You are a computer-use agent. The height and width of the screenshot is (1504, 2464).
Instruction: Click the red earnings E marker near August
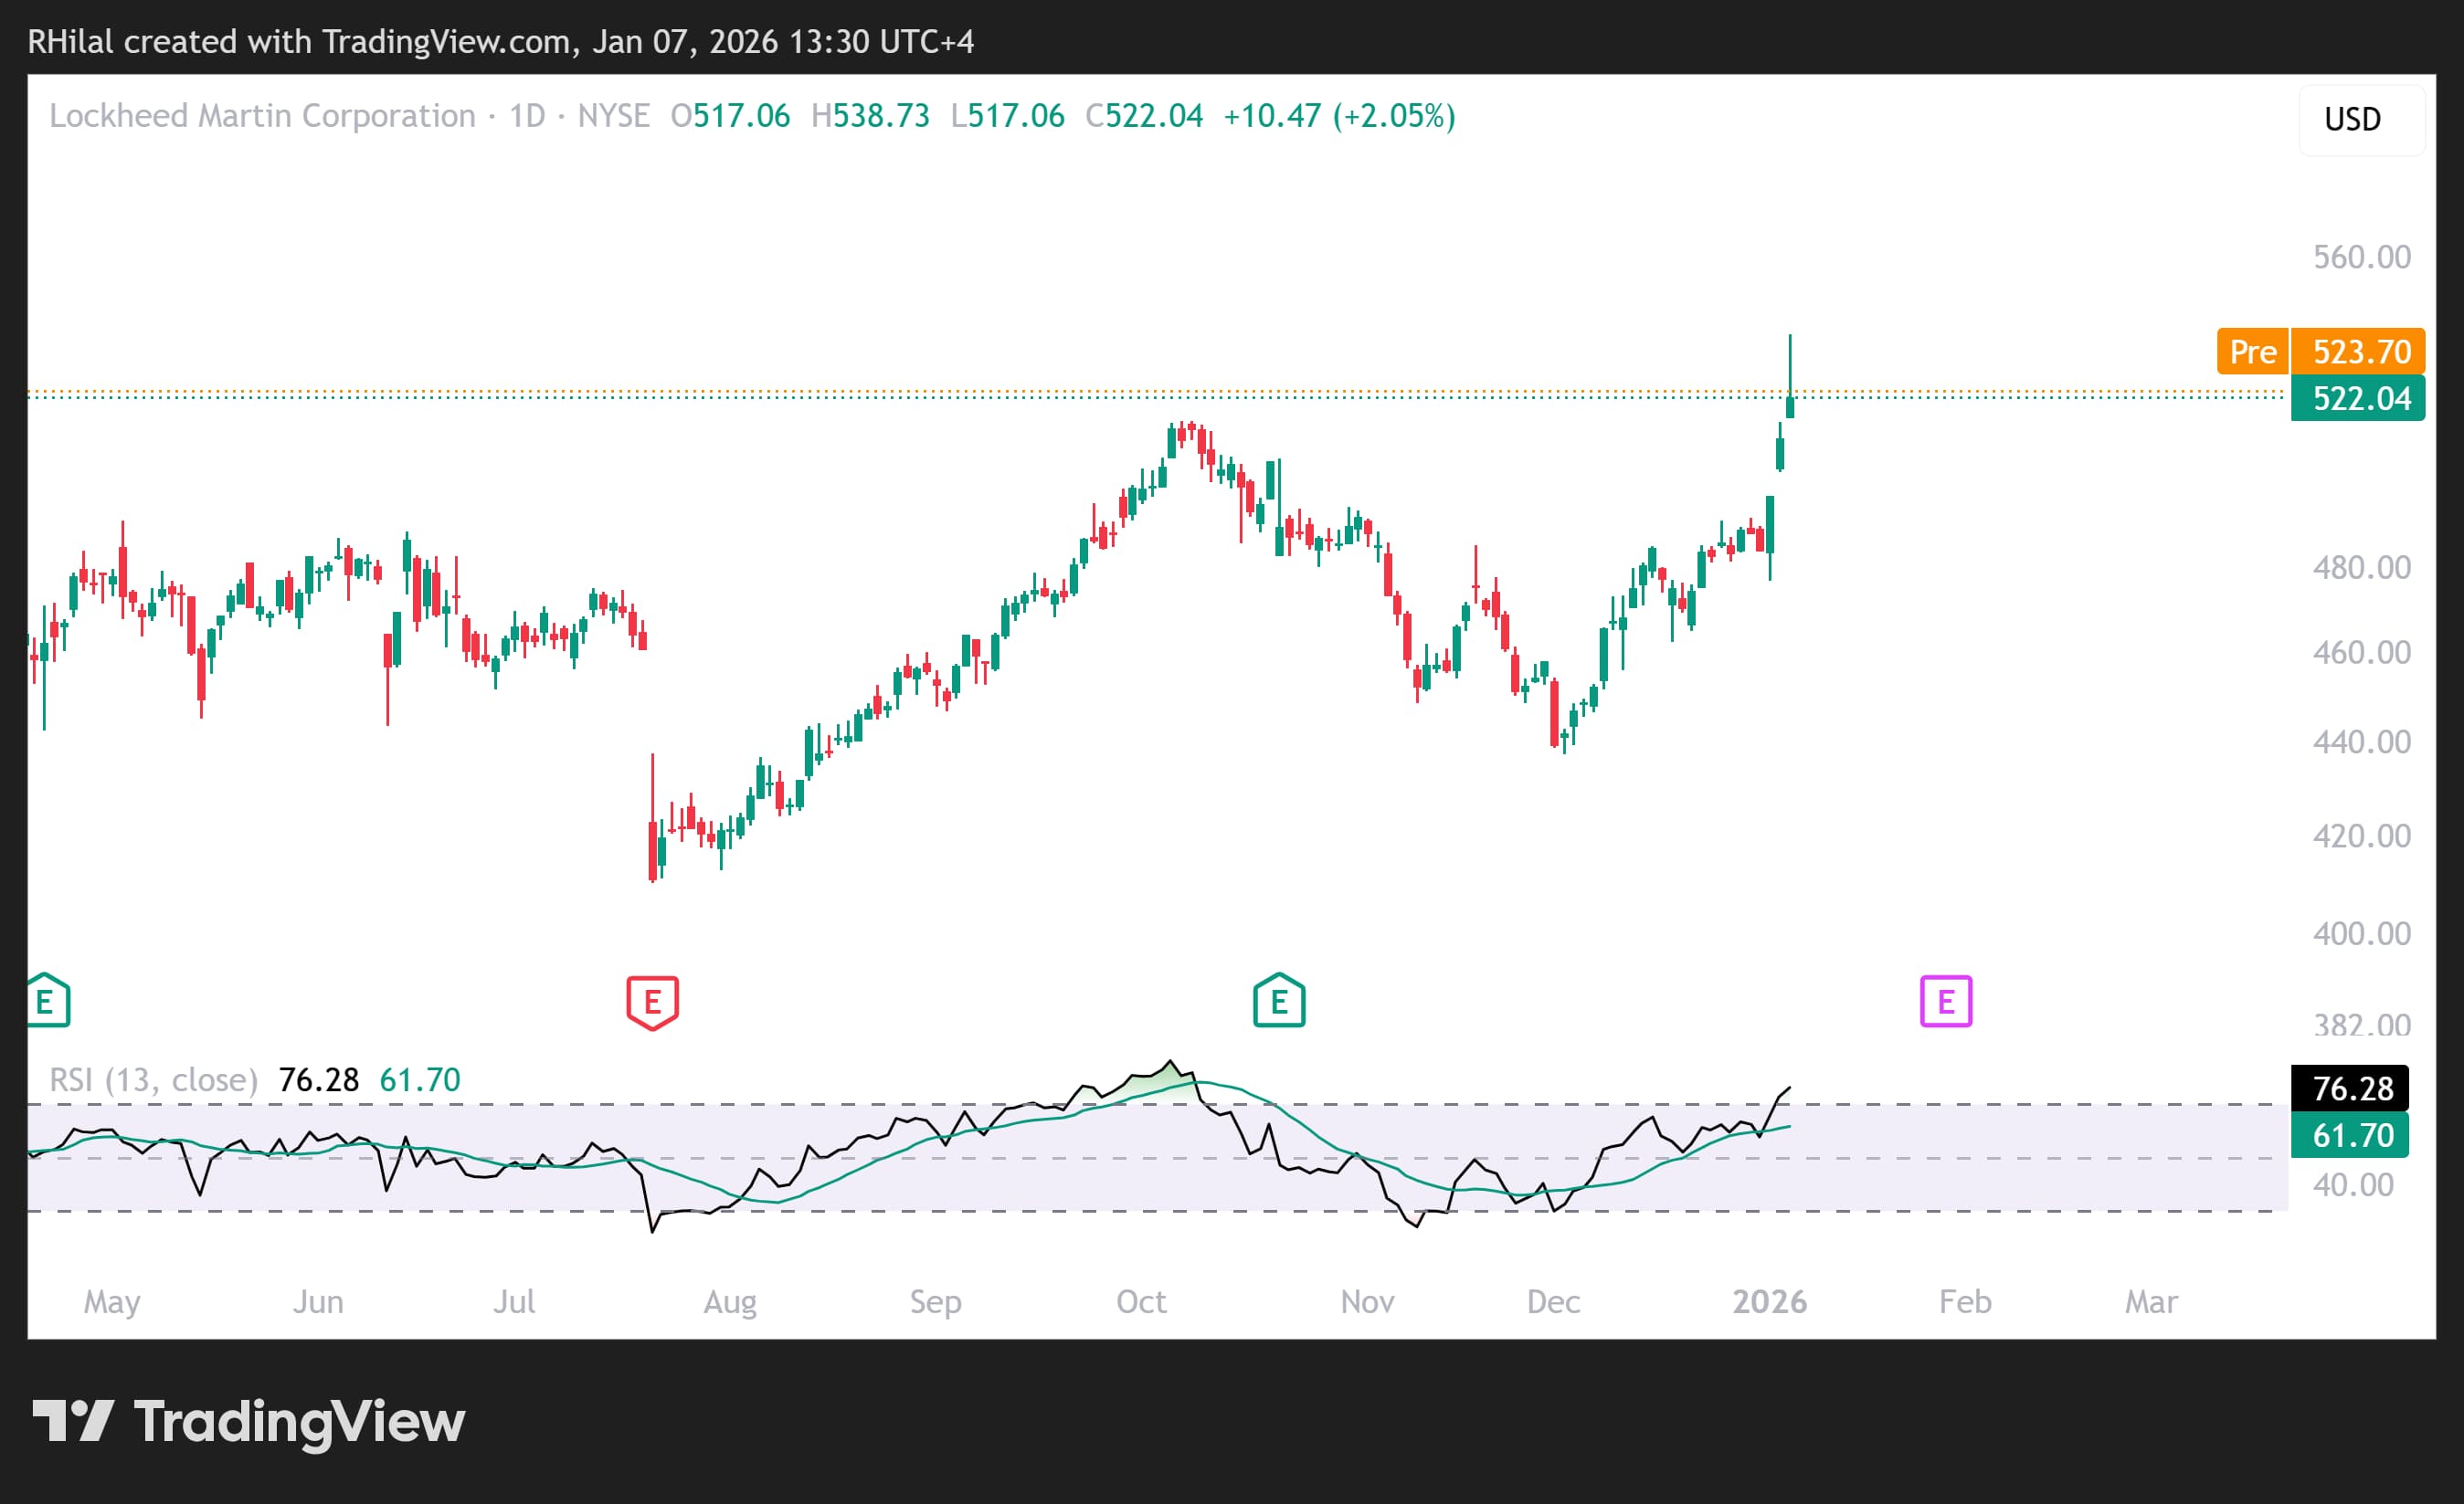pyautogui.click(x=652, y=1002)
